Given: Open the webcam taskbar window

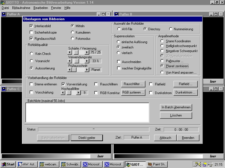Looking at the screenshot, I should click(x=49, y=164).
